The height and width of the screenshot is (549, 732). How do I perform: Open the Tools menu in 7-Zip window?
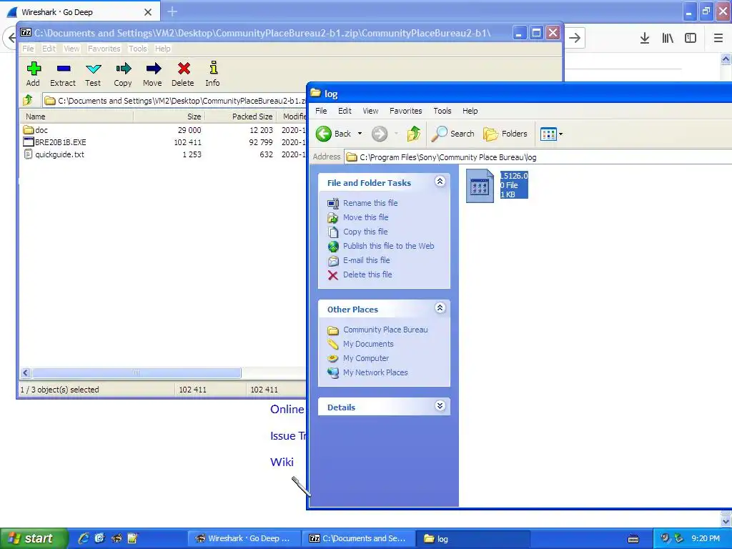point(138,49)
